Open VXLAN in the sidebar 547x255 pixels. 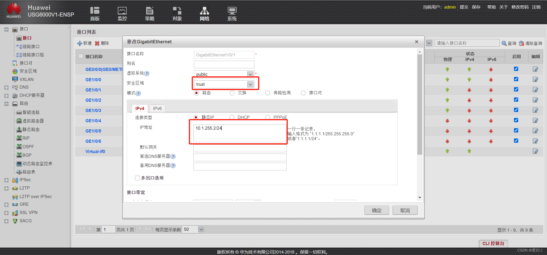pos(26,79)
